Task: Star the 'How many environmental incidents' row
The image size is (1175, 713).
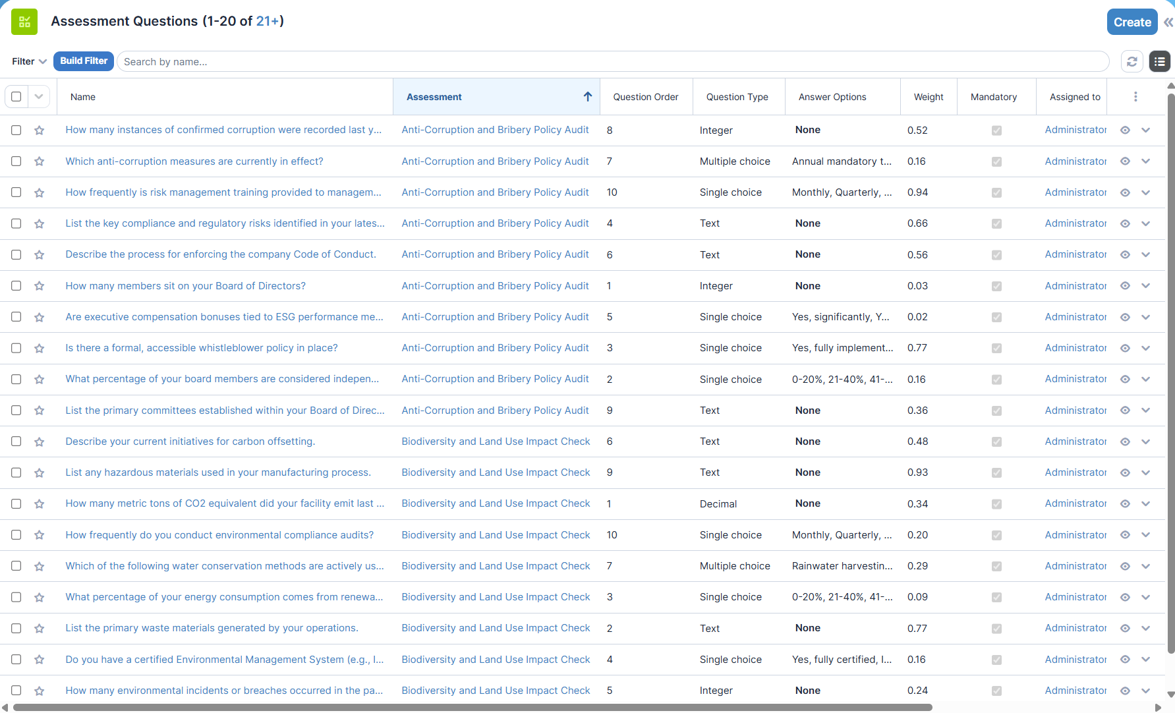Action: click(40, 691)
